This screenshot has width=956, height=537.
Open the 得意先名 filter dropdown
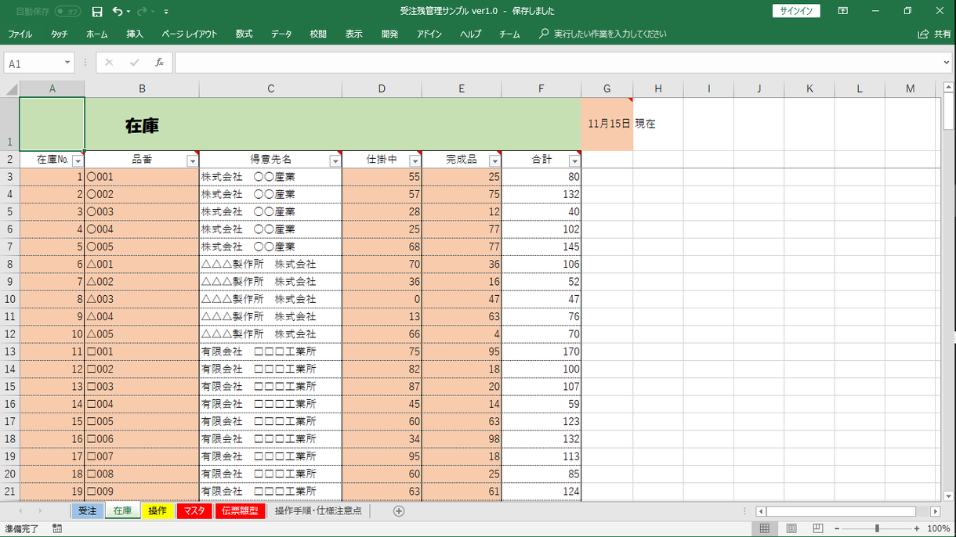pos(335,160)
